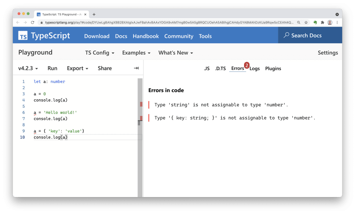
Task: Click the browser forward arrow
Action: point(25,23)
